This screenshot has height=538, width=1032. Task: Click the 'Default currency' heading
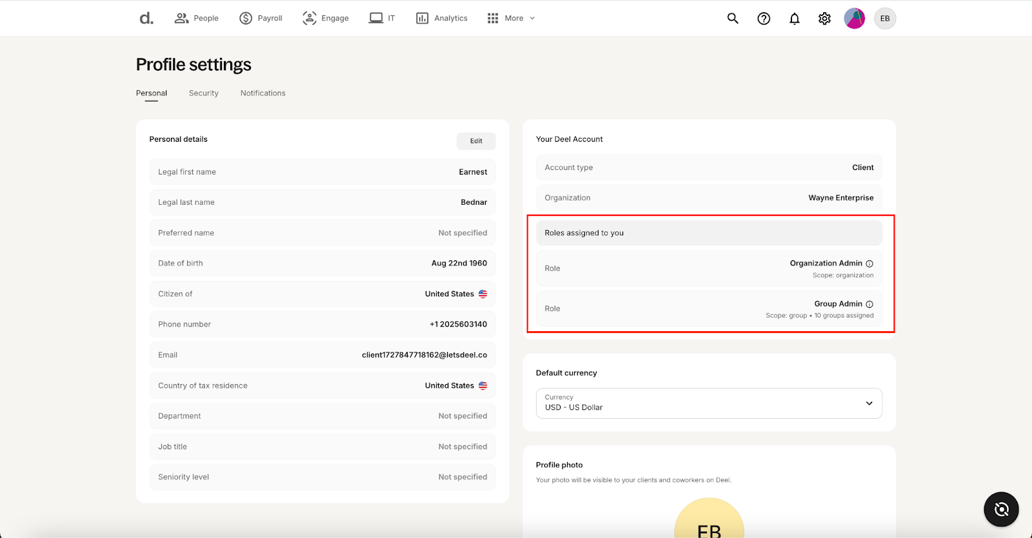pos(566,373)
